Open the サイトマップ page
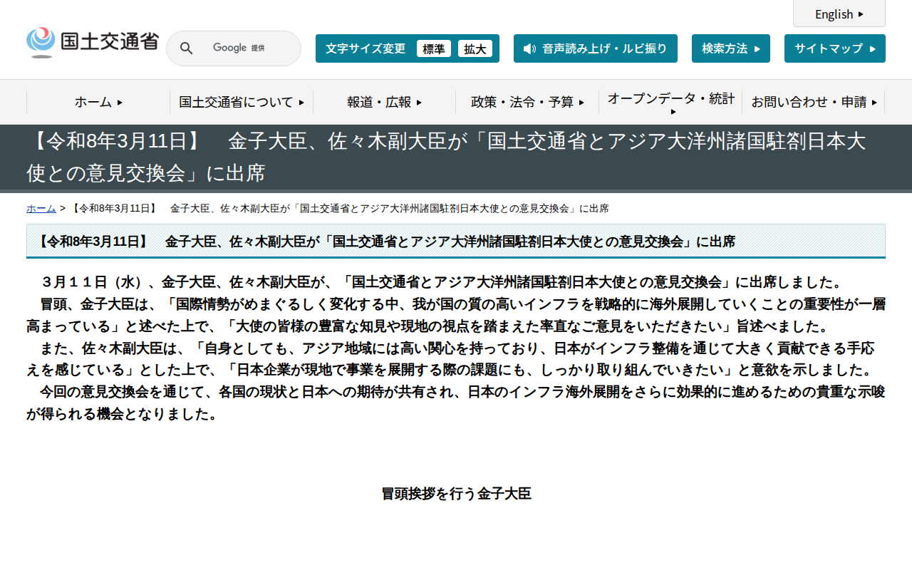The width and height of the screenshot is (912, 570). (834, 48)
